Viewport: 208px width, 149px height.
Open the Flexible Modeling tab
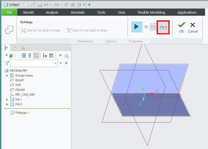151,12
